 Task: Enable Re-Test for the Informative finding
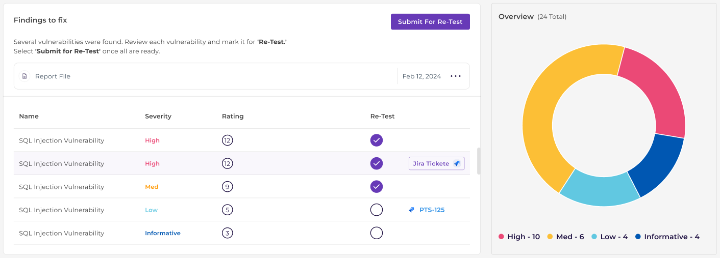tap(377, 233)
